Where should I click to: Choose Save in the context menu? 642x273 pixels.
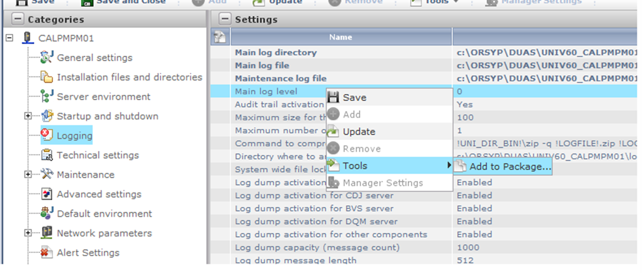click(354, 97)
